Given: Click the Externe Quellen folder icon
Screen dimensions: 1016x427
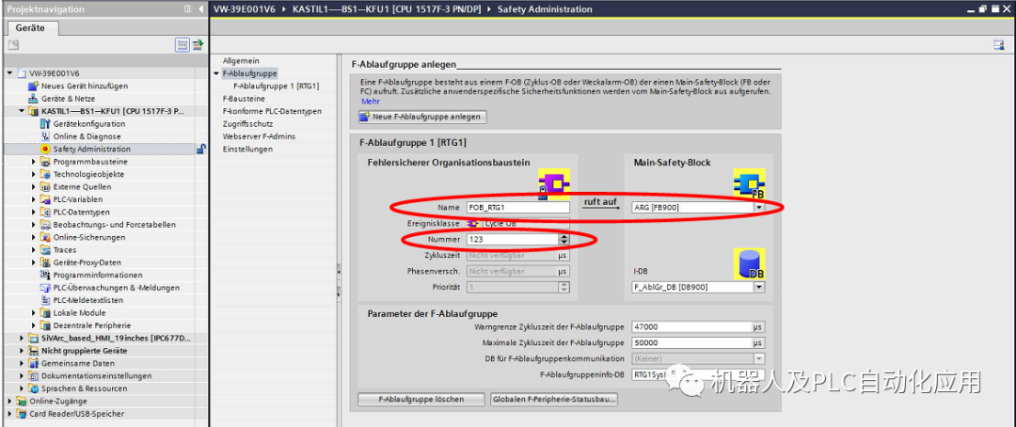Looking at the screenshot, I should point(45,186).
